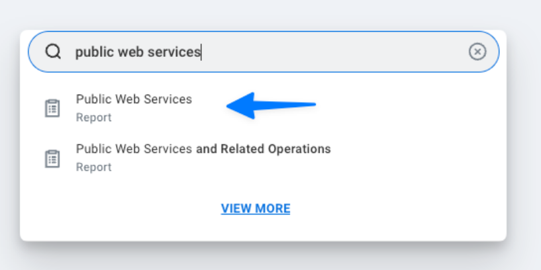
Task: Click the word "services" in the search query
Action: [x=178, y=52]
